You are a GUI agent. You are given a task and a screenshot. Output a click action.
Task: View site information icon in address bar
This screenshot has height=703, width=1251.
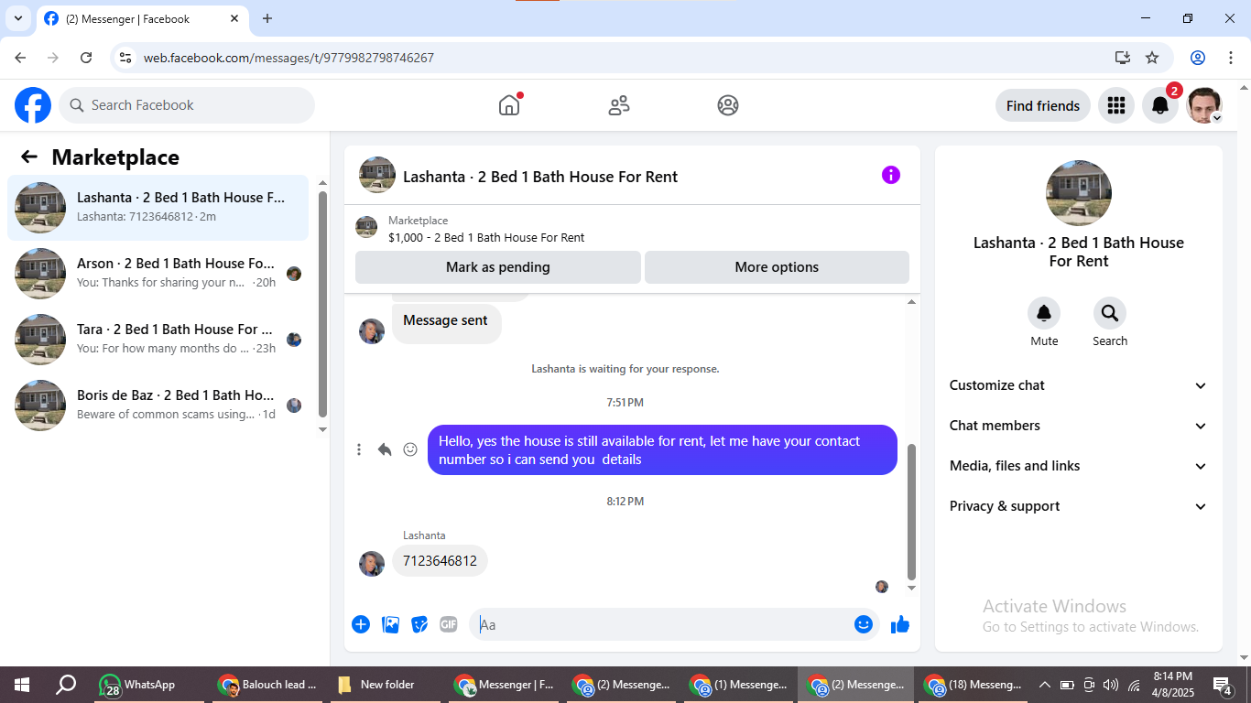(x=126, y=58)
